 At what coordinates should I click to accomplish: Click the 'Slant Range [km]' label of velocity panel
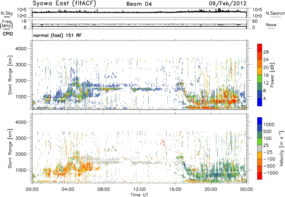click(10, 148)
